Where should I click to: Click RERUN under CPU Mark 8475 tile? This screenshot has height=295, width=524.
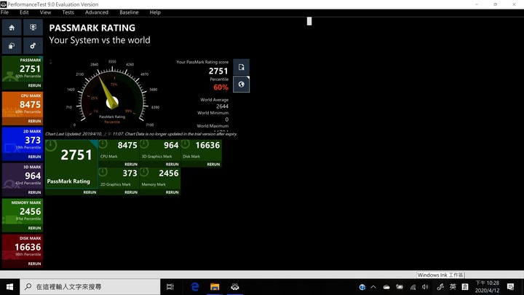click(131, 165)
